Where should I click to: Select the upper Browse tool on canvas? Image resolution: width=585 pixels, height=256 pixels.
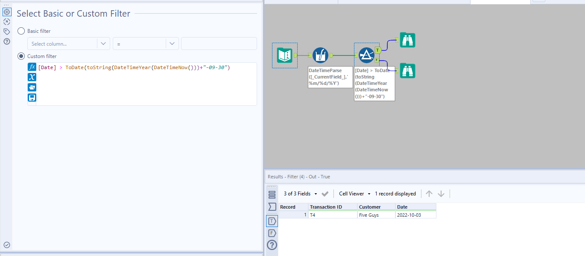(x=407, y=40)
